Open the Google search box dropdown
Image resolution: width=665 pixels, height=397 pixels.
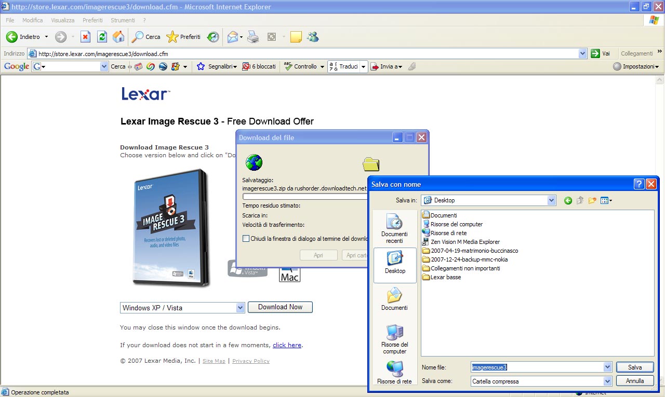click(104, 66)
